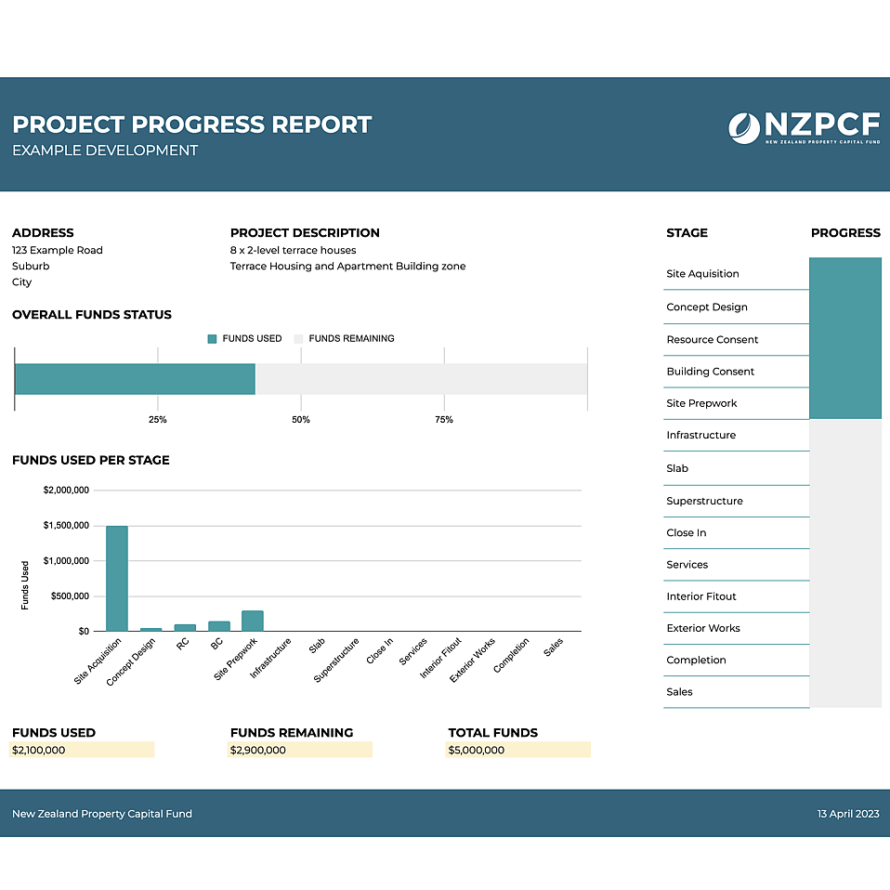Click the Funds Used legend swatch

coord(212,339)
